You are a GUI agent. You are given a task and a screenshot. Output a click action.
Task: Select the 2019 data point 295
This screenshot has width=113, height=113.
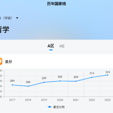44,82
